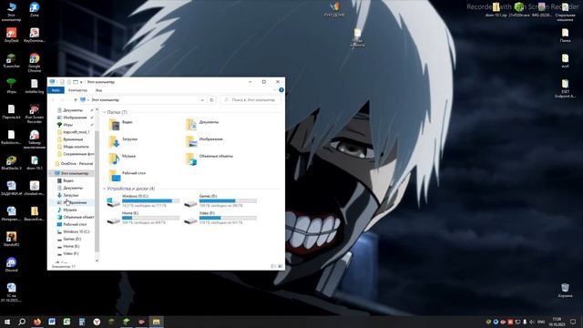Open the Discord desktop shortcut

11,264
